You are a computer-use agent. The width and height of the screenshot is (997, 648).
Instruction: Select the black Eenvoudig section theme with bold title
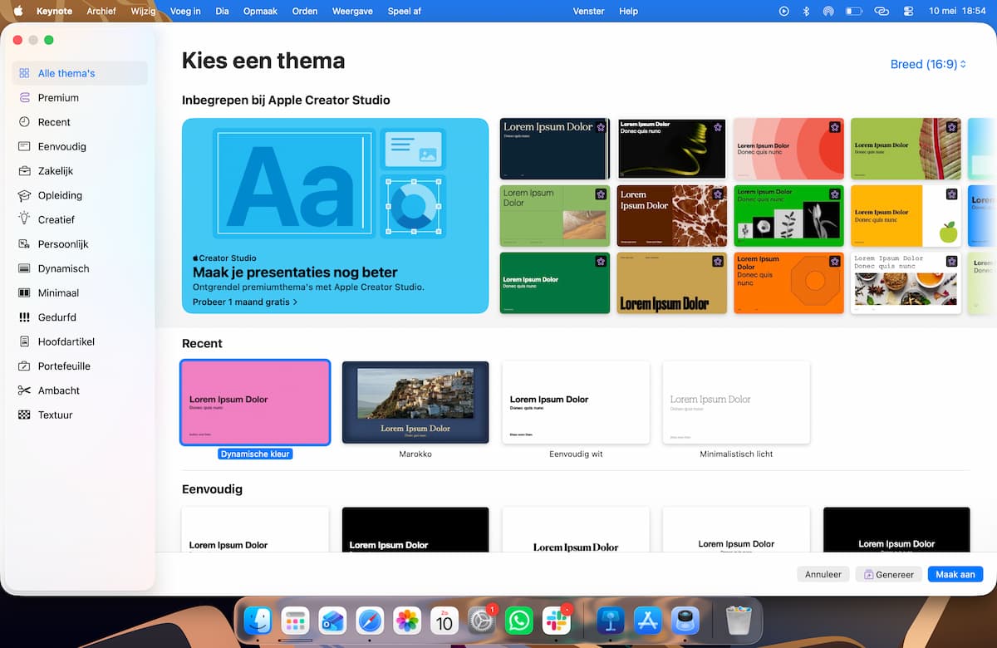415,529
